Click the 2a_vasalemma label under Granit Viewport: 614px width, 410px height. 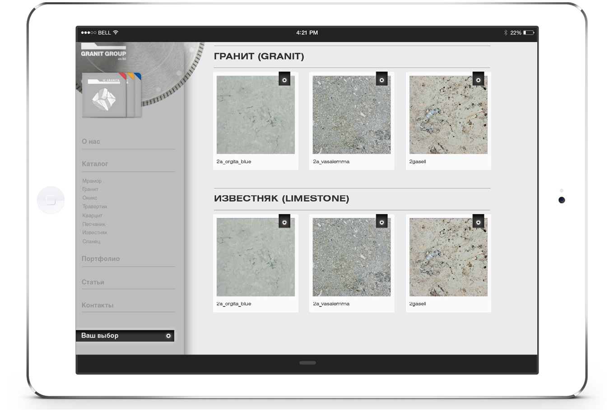click(331, 161)
